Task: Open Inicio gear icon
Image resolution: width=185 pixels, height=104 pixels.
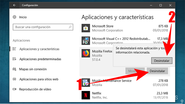Action: tap(14, 17)
